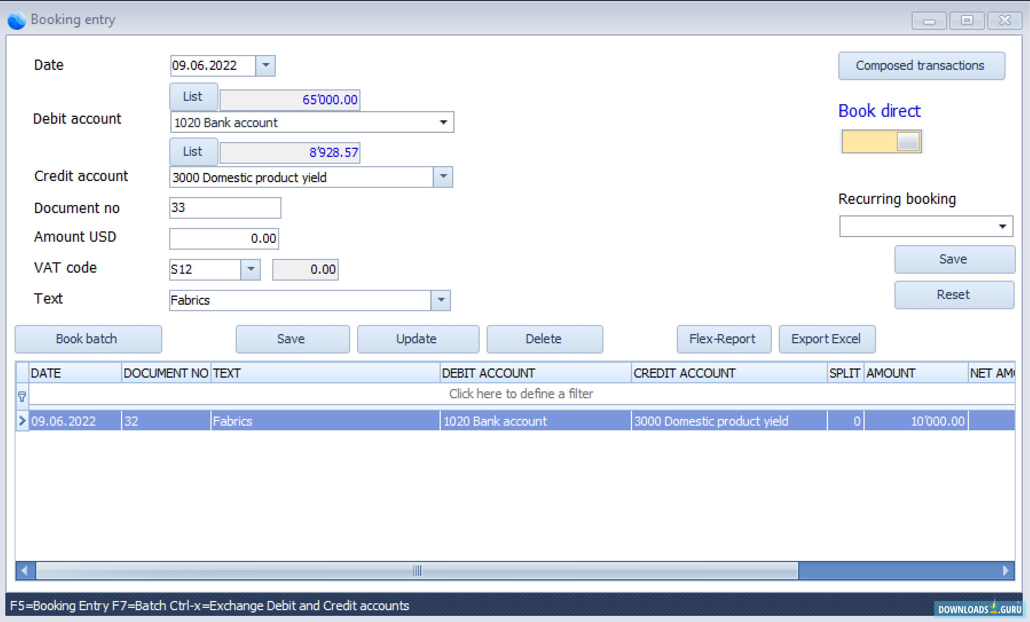Image resolution: width=1030 pixels, height=622 pixels.
Task: Click Export Excel to export the bookings
Action: (x=827, y=339)
